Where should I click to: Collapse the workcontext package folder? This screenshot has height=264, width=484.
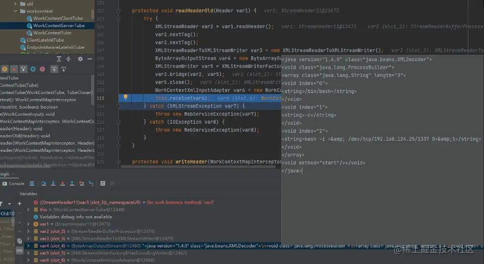tap(16, 11)
